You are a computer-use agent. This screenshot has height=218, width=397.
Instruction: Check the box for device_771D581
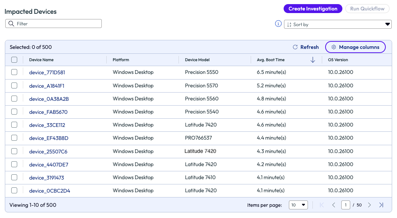[x=14, y=72]
